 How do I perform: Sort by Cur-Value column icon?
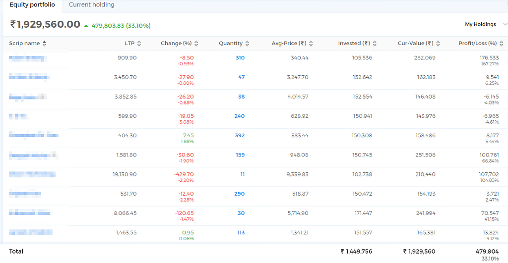(x=438, y=44)
